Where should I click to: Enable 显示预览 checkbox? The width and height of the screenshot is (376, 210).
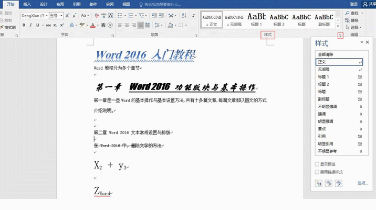(x=317, y=164)
